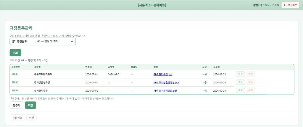Click the 조회 조건 result summary text
Screen dimensions: 303x127
tap(29, 60)
